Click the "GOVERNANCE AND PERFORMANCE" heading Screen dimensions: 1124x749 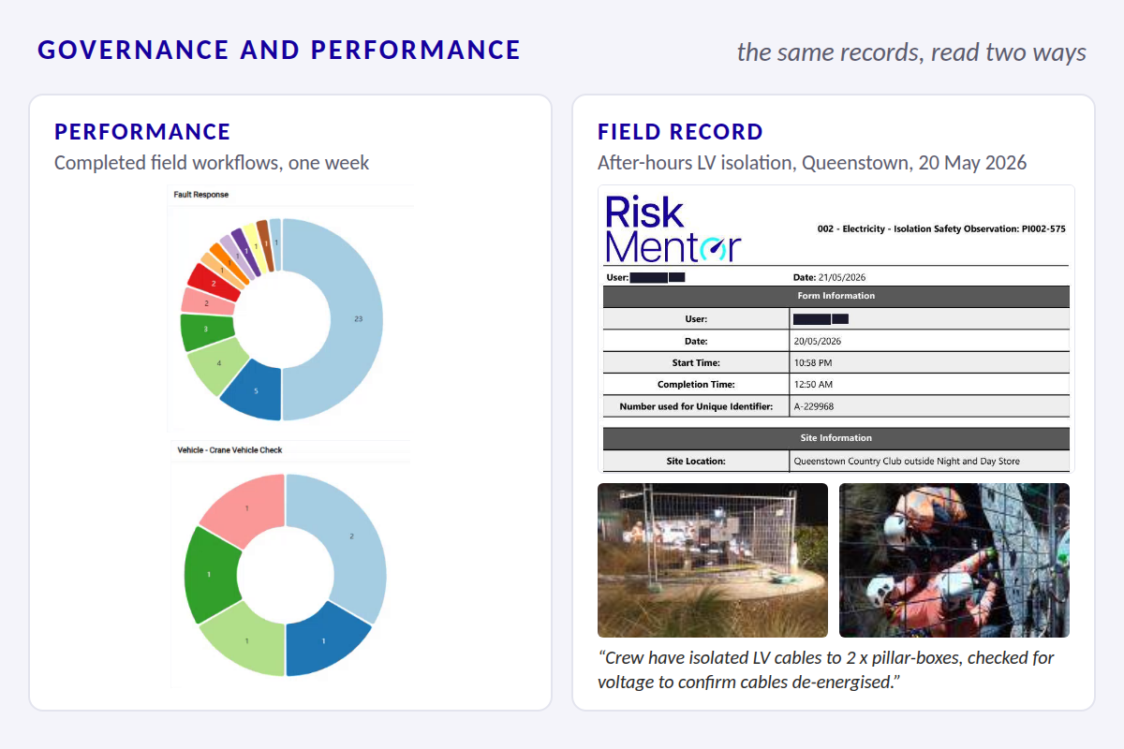point(279,50)
